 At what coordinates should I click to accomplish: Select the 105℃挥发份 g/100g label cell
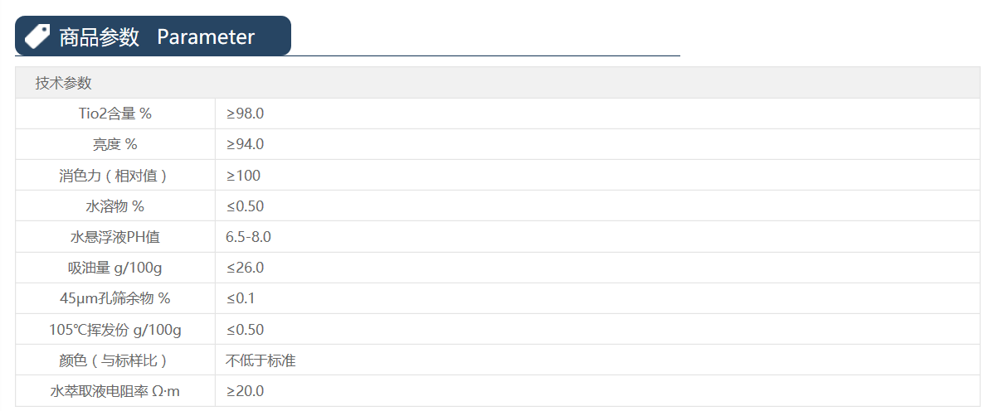(115, 330)
